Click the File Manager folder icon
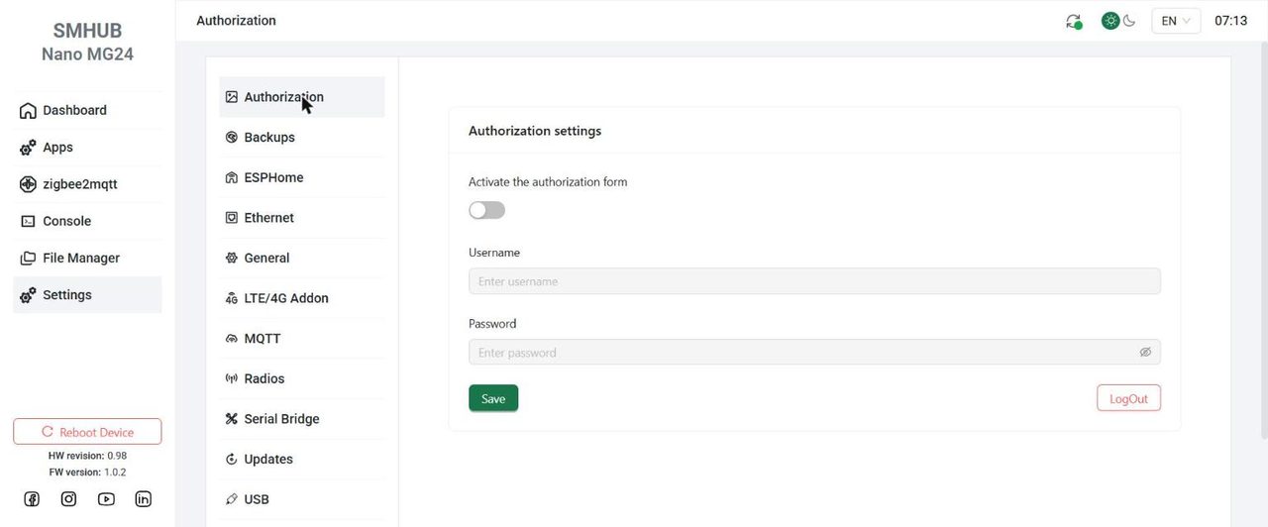This screenshot has width=1268, height=527. (x=28, y=258)
